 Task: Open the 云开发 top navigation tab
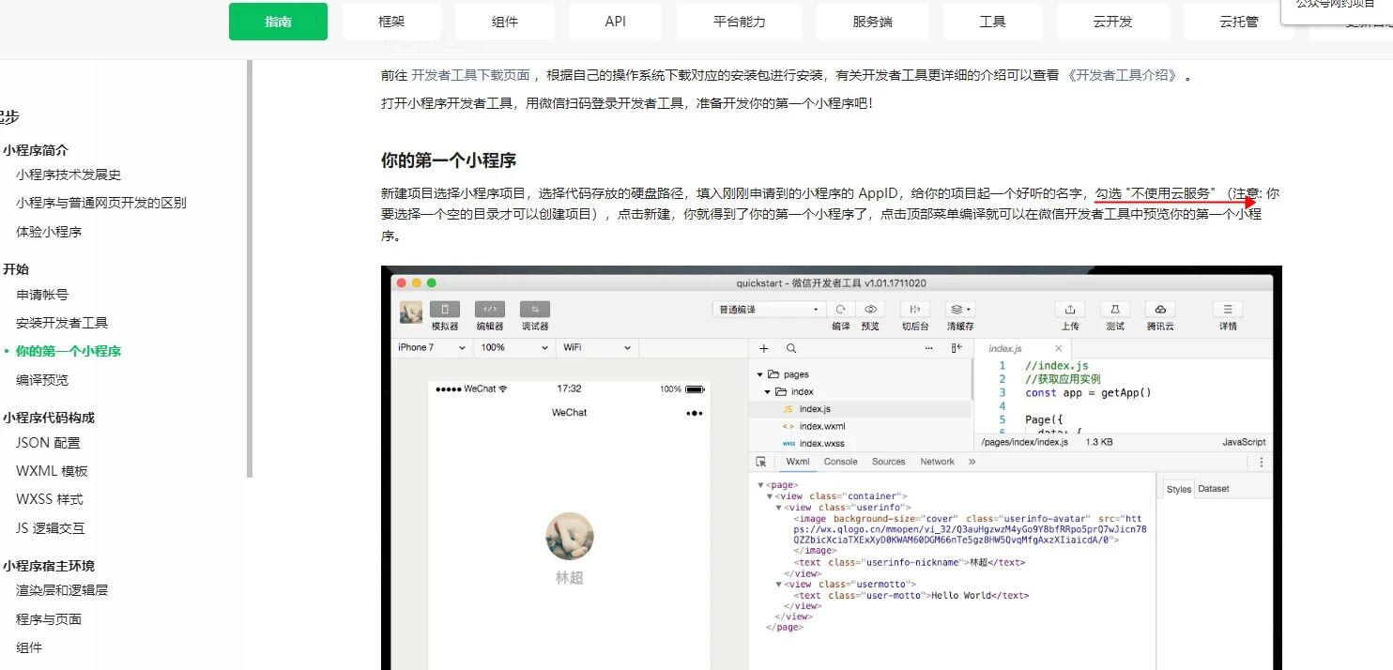point(1112,22)
